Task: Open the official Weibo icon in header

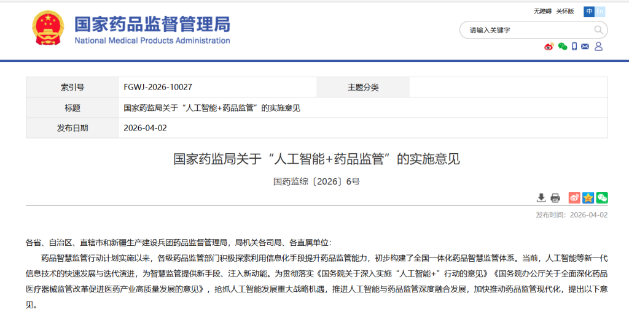Action: [x=549, y=47]
